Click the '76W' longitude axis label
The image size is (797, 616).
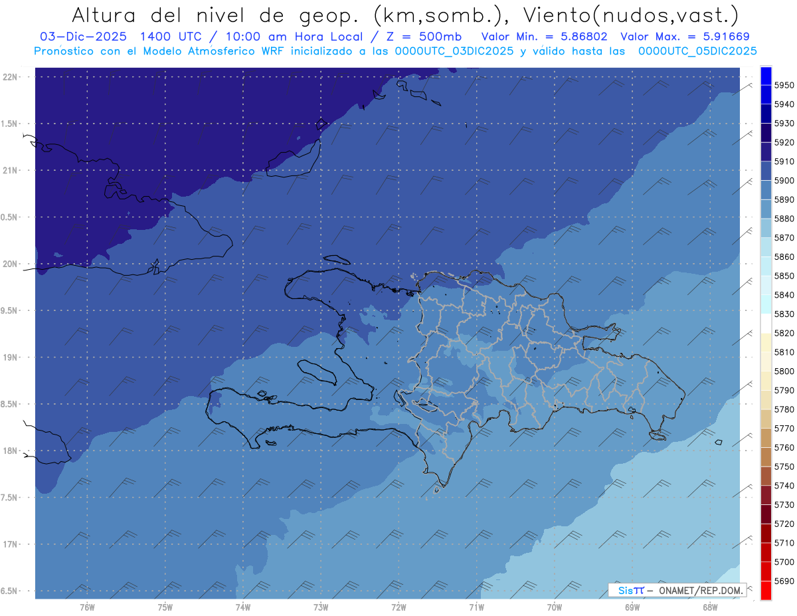click(87, 607)
